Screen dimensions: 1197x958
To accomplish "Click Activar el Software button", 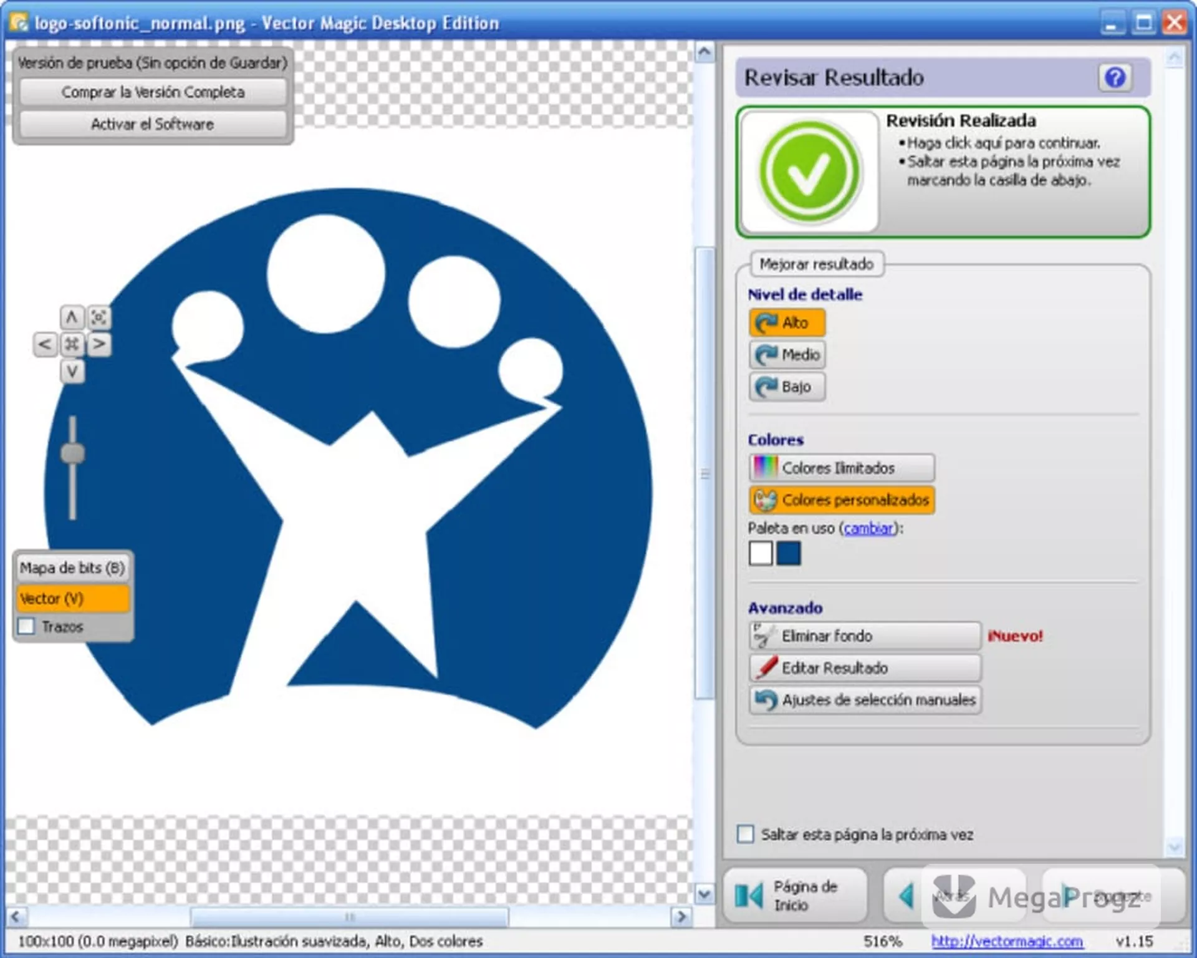I will click(x=153, y=124).
